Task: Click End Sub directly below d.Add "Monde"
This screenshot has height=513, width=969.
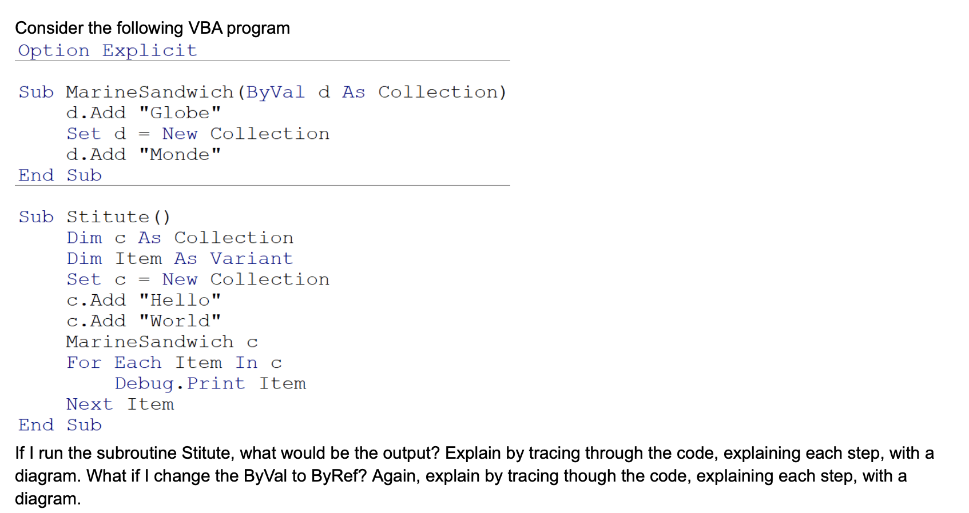Action: (x=60, y=175)
